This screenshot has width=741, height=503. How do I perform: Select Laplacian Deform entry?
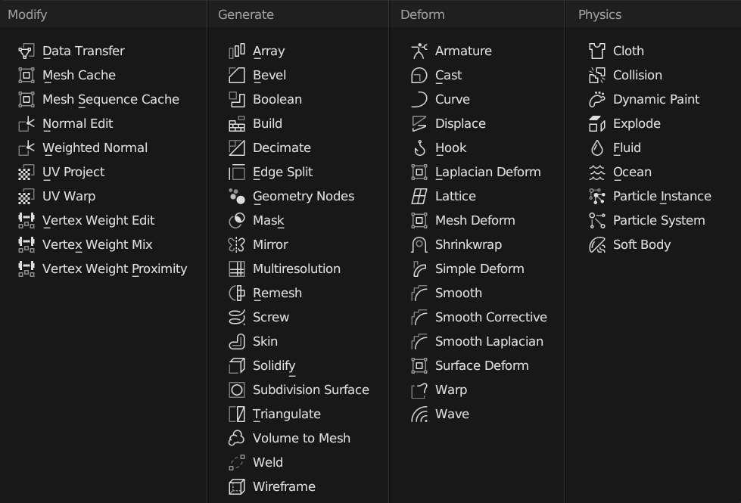477,172
